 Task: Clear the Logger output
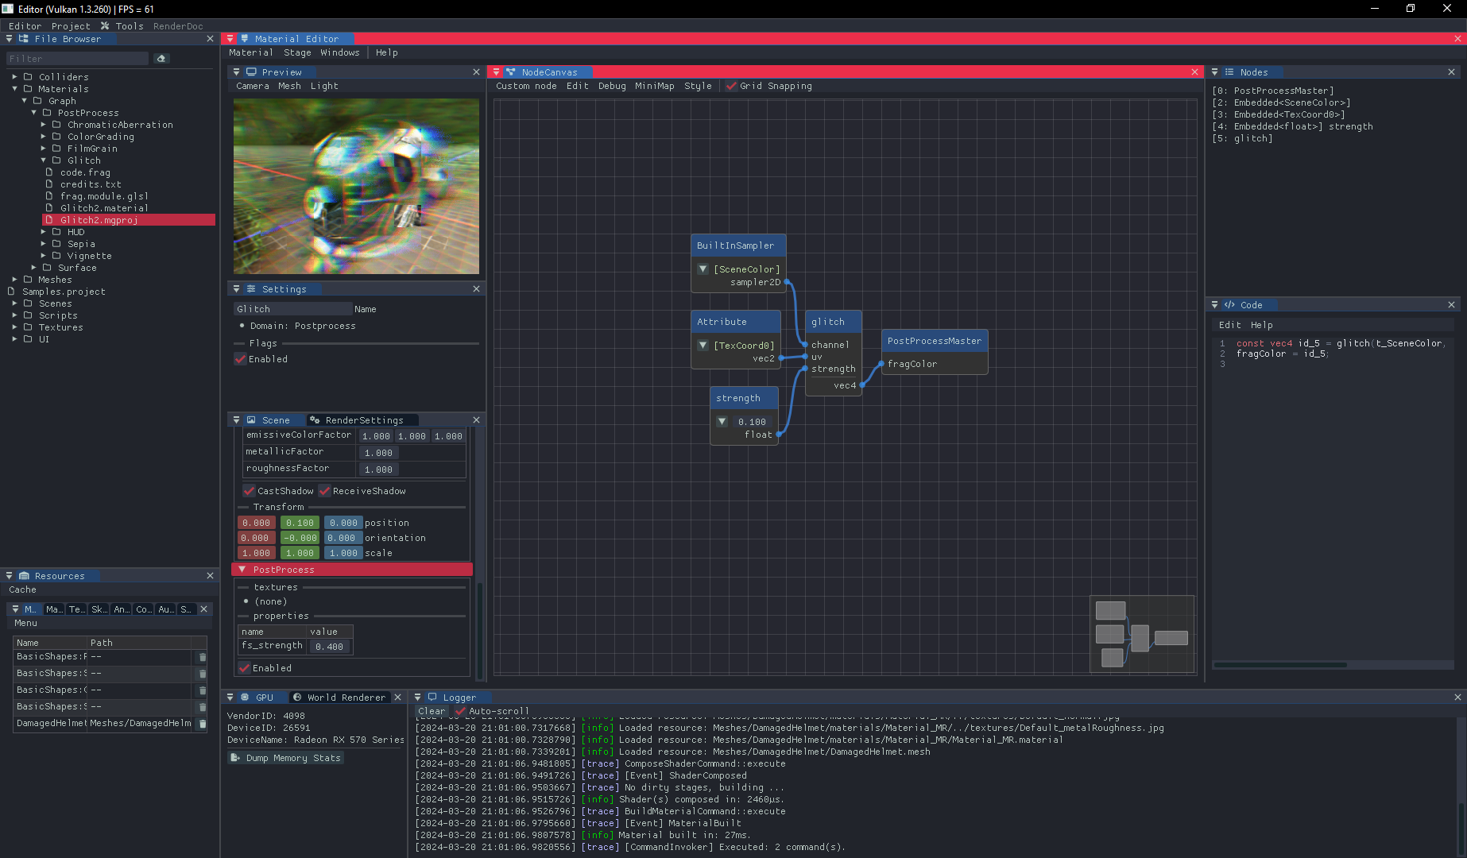pyautogui.click(x=432, y=711)
